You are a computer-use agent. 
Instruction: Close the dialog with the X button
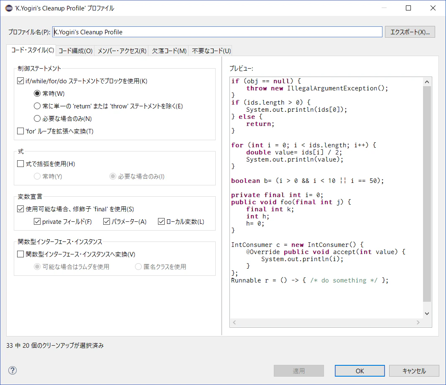pyautogui.click(x=433, y=8)
